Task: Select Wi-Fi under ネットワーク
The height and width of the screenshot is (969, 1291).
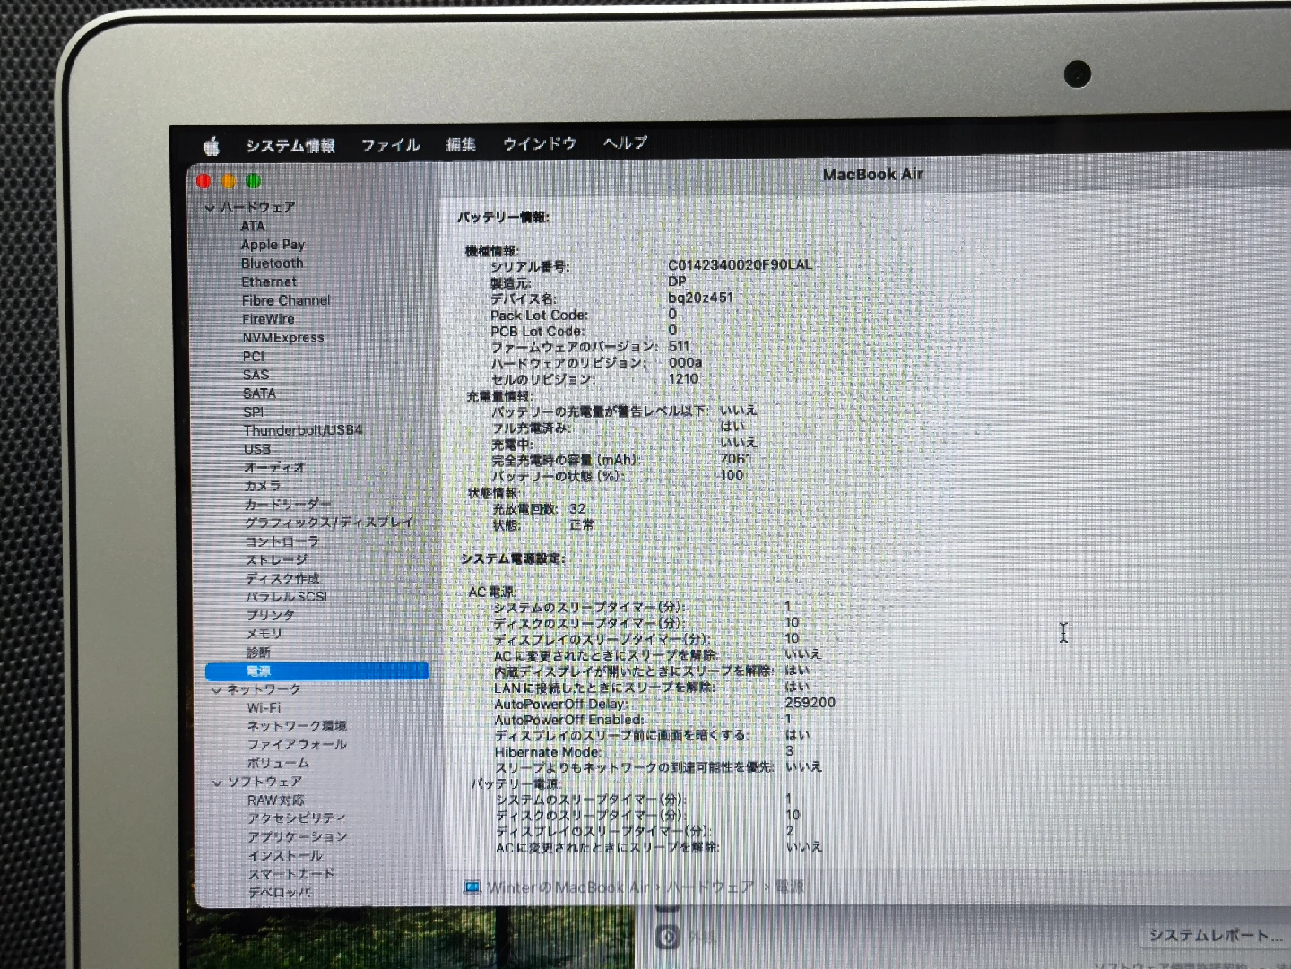Action: (x=264, y=708)
